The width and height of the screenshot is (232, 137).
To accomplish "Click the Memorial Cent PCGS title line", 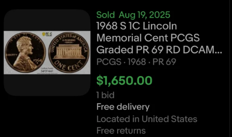I will (x=148, y=38).
